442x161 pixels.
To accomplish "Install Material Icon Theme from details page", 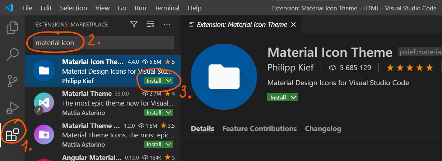I will [x=278, y=97].
